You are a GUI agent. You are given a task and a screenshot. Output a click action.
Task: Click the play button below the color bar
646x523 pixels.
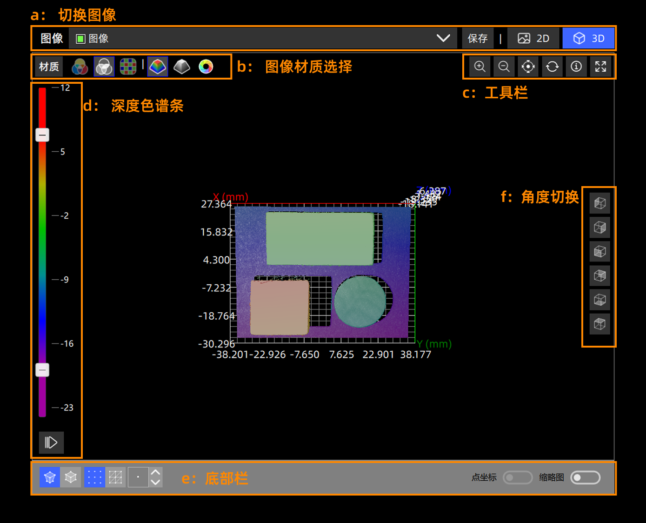coord(51,442)
